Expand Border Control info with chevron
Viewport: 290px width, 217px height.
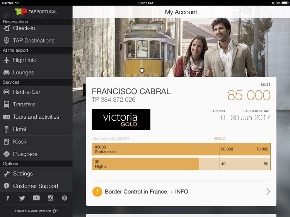pyautogui.click(x=268, y=192)
